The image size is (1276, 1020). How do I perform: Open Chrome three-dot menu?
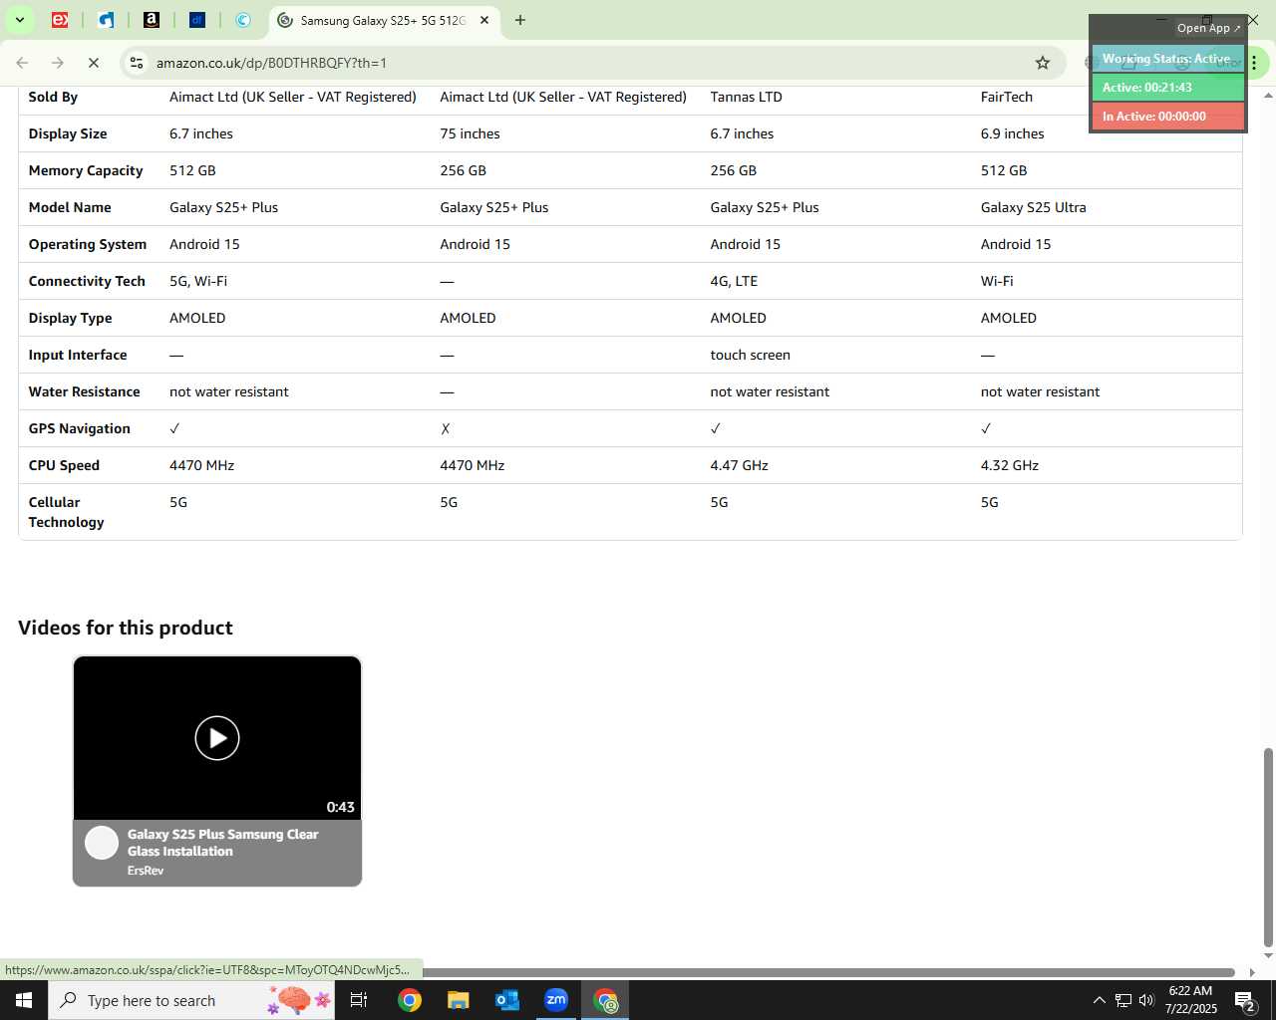tap(1254, 63)
